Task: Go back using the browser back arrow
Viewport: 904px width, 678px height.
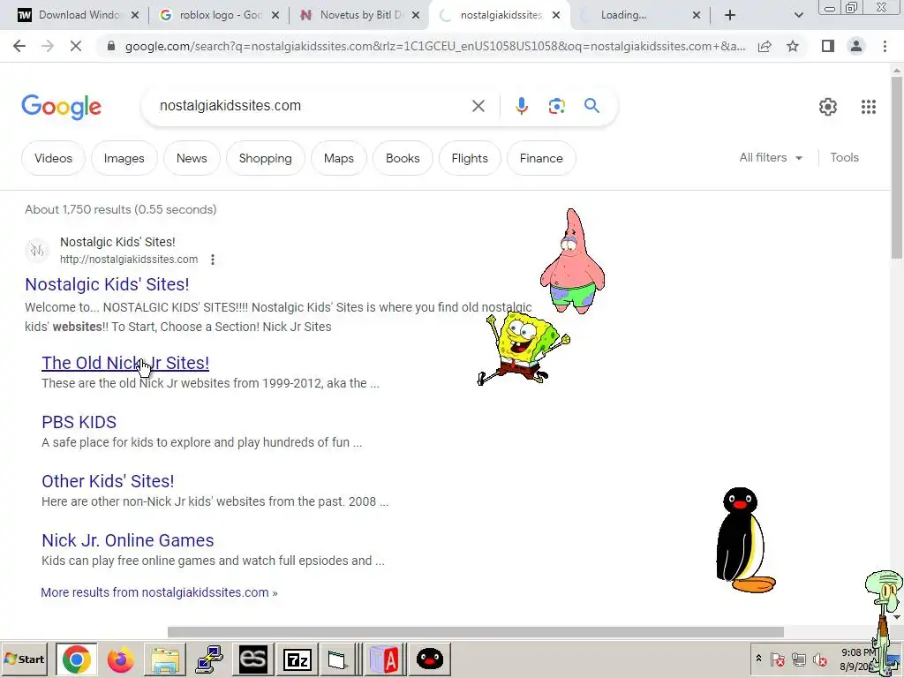Action: [19, 46]
